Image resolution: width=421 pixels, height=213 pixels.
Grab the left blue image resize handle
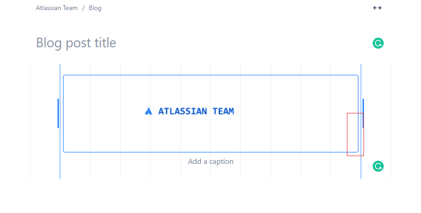(x=58, y=113)
